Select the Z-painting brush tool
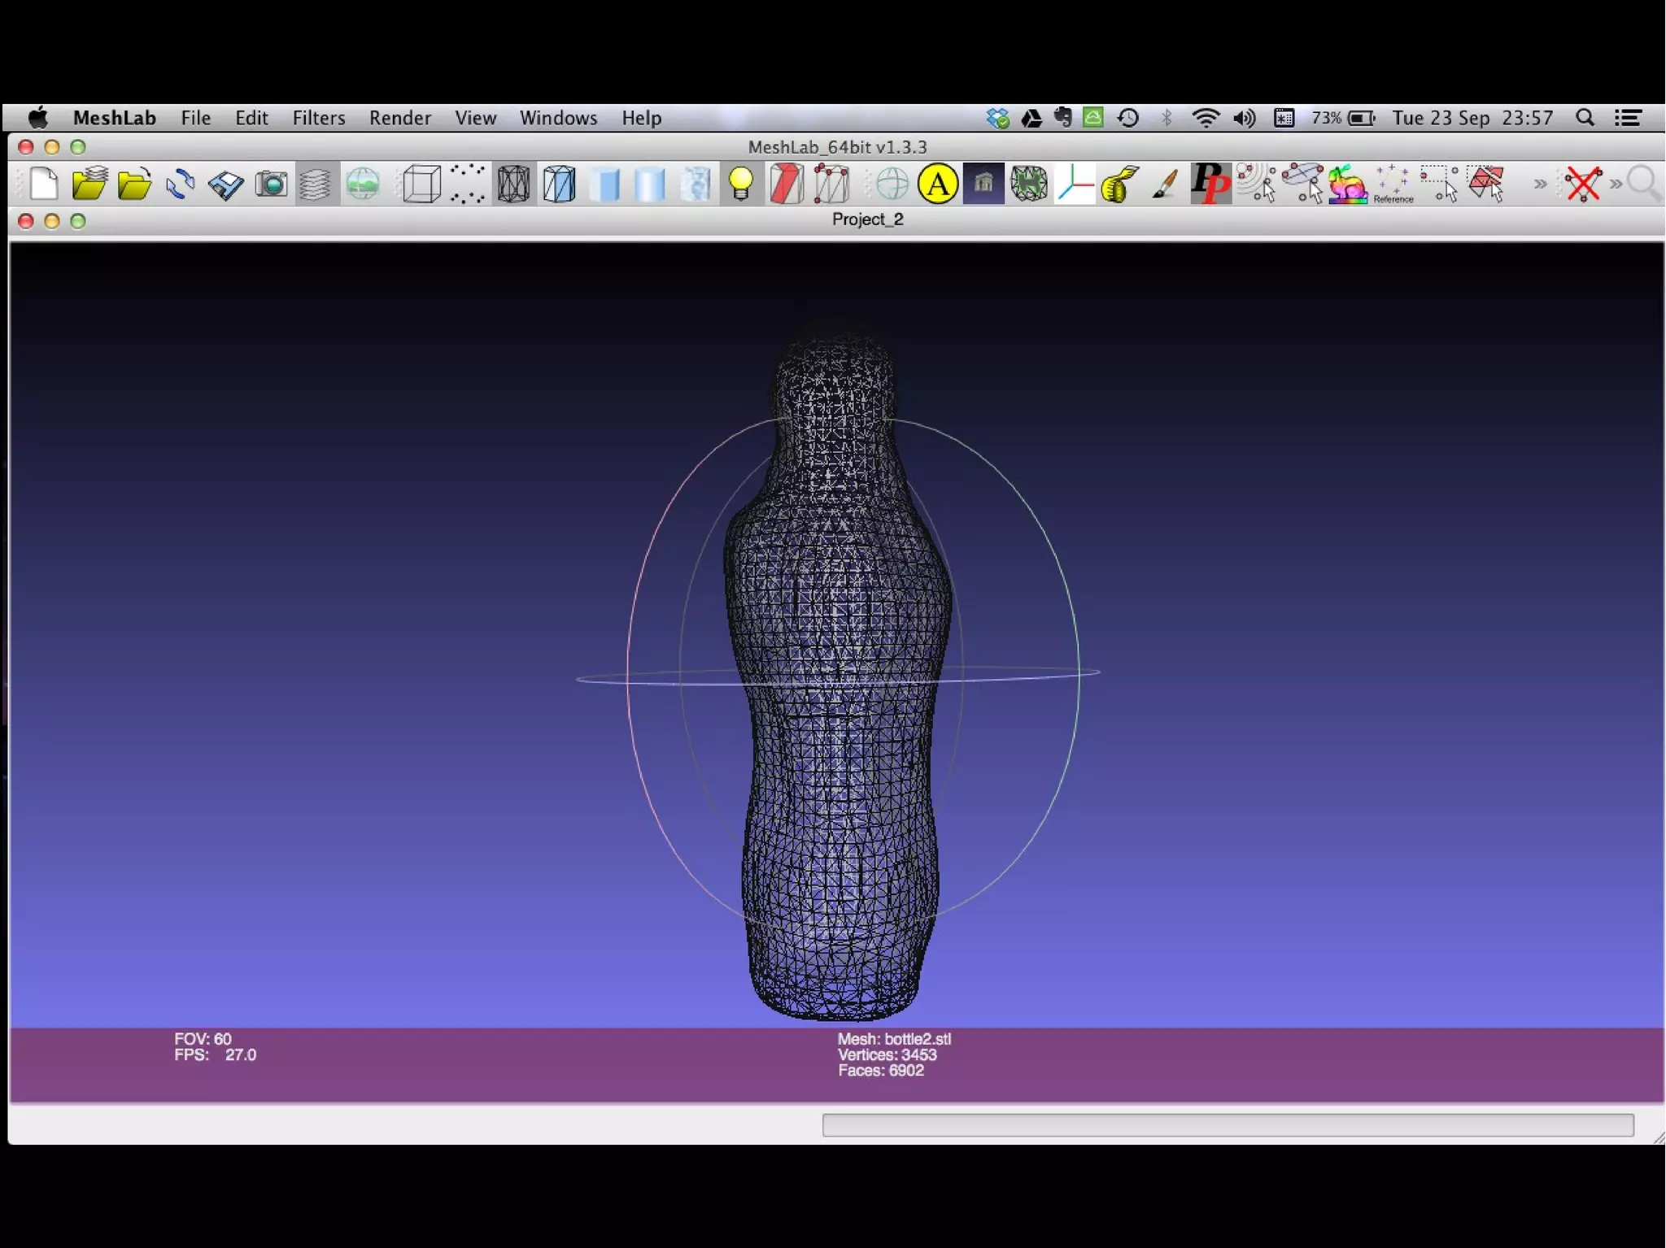 click(1165, 184)
